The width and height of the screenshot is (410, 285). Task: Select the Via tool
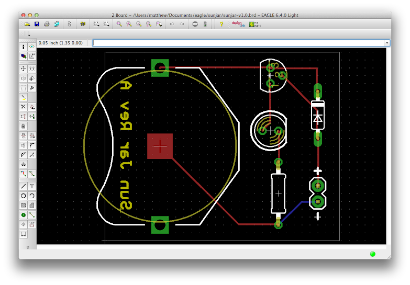pyautogui.click(x=23, y=215)
